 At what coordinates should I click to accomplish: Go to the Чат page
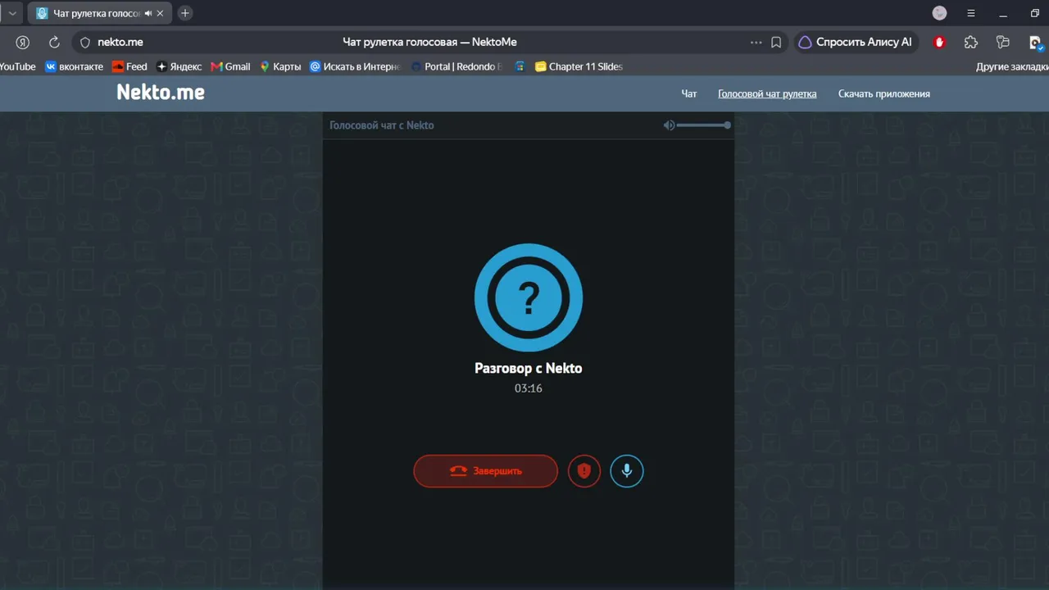tap(689, 93)
